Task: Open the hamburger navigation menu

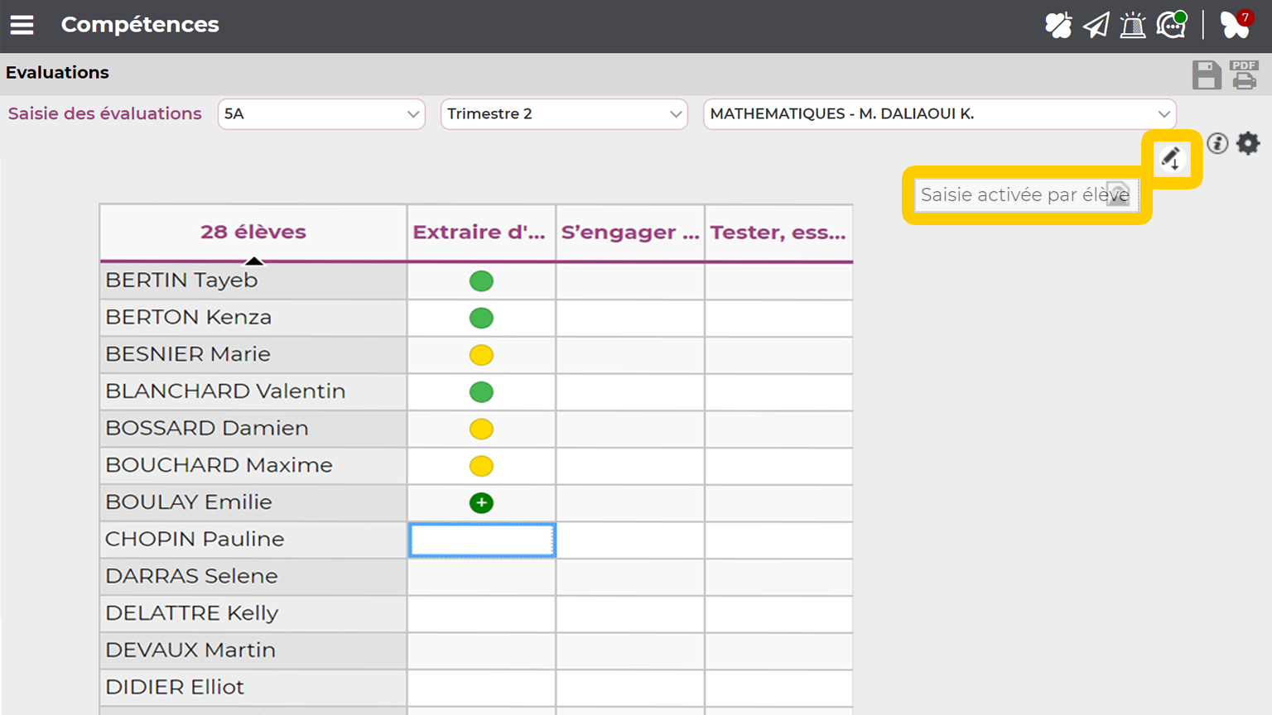Action: pyautogui.click(x=22, y=25)
